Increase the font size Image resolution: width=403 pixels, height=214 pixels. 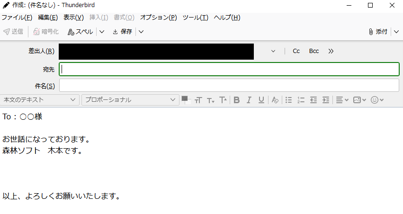(x=223, y=100)
